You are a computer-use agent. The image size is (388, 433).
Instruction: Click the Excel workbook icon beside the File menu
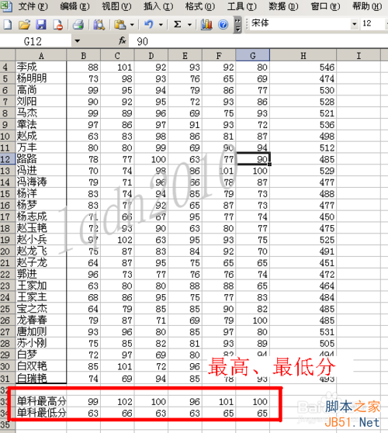click(6, 6)
